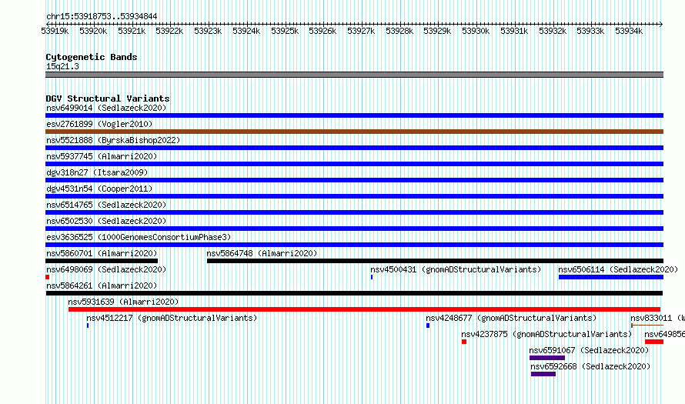Screen dimensions: 685x404
Task: Select the small blue nsv4248677 marker
Action: (x=428, y=326)
